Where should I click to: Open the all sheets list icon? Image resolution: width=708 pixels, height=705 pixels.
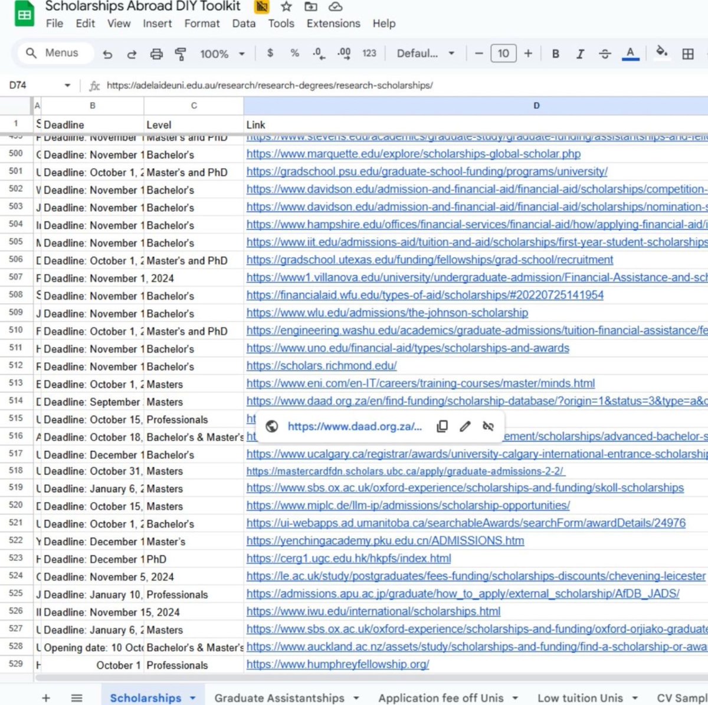coord(77,698)
